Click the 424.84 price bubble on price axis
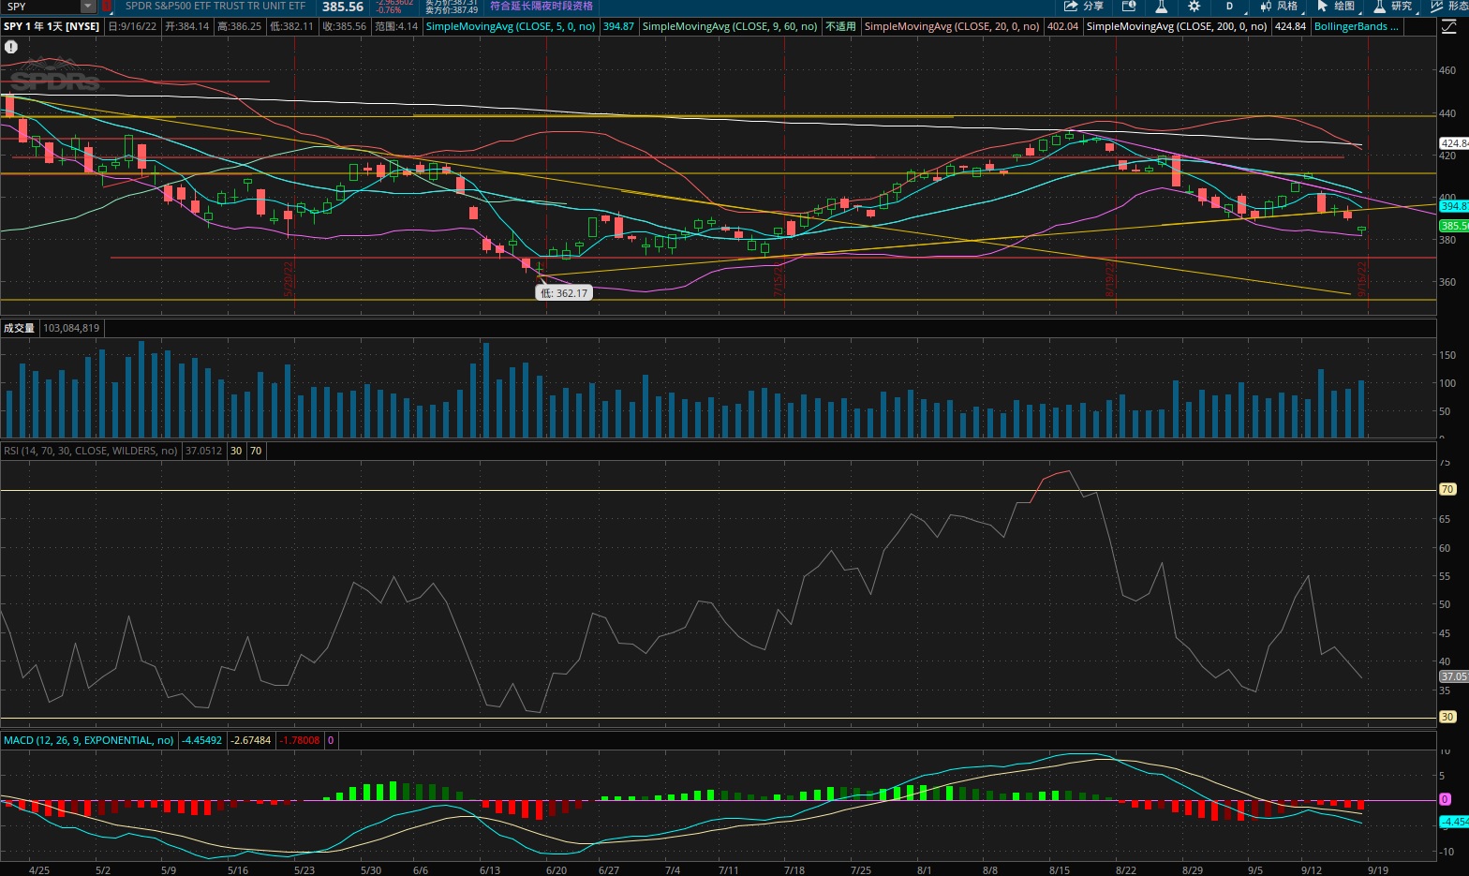The image size is (1469, 876). [1454, 143]
